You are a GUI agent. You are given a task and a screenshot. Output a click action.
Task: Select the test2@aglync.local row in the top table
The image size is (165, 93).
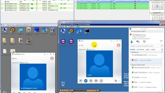tap(37, 6)
